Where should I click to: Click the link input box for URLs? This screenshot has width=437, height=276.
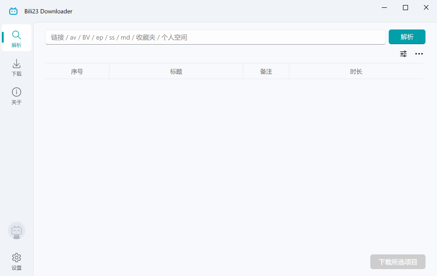(215, 37)
